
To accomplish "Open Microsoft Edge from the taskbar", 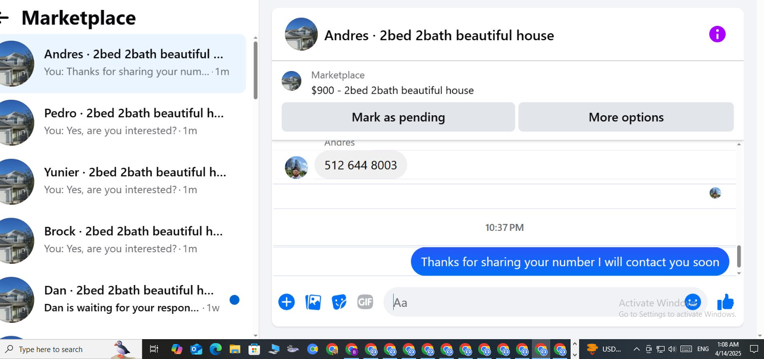I will (x=215, y=349).
